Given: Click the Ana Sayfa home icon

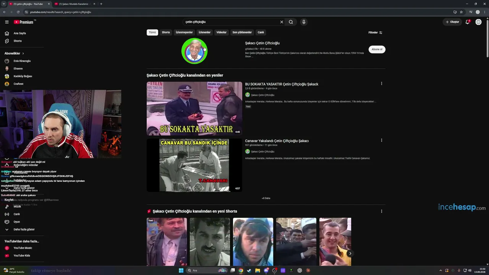Looking at the screenshot, I should (6, 33).
